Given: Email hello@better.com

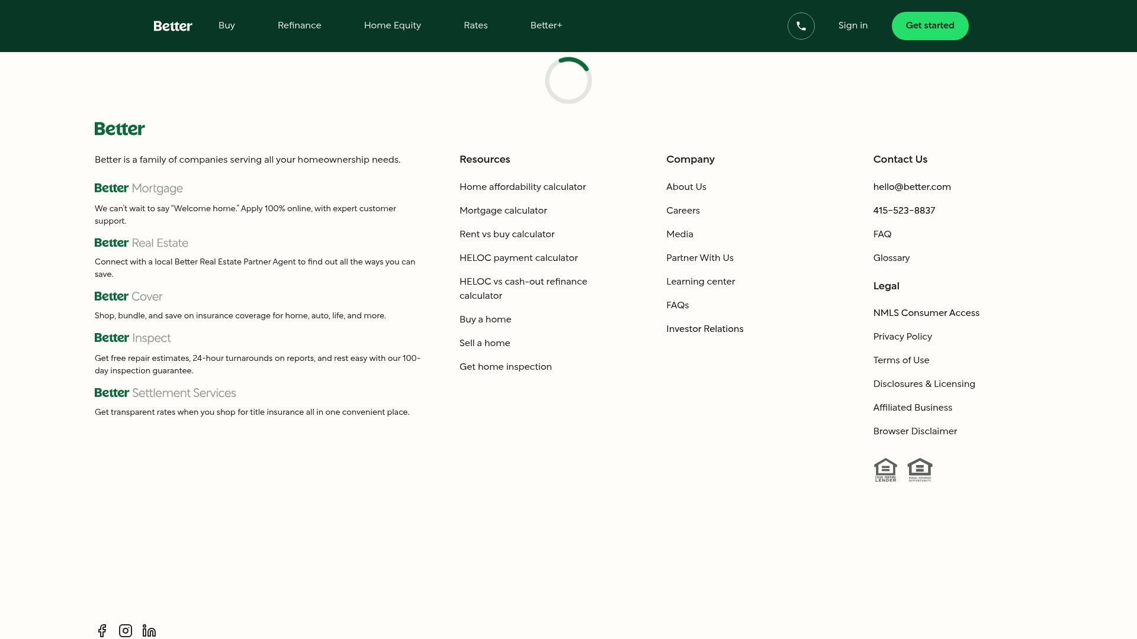Looking at the screenshot, I should (912, 187).
